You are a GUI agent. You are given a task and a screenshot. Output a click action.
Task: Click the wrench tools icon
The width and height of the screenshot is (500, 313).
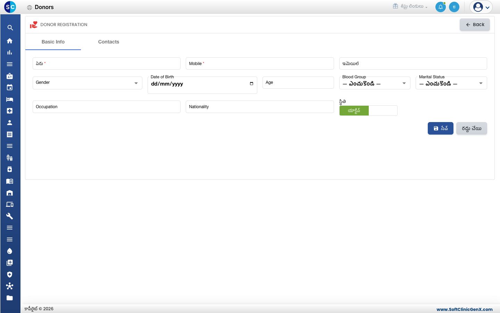(x=10, y=216)
